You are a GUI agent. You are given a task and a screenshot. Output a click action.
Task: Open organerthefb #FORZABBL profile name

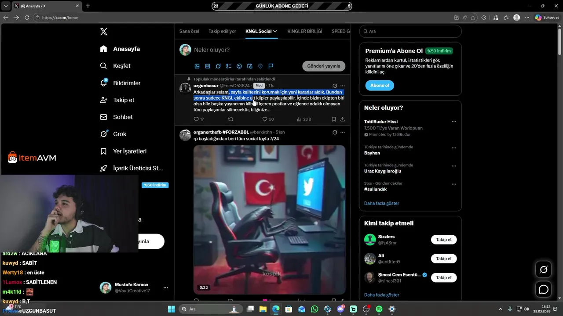[x=221, y=132]
